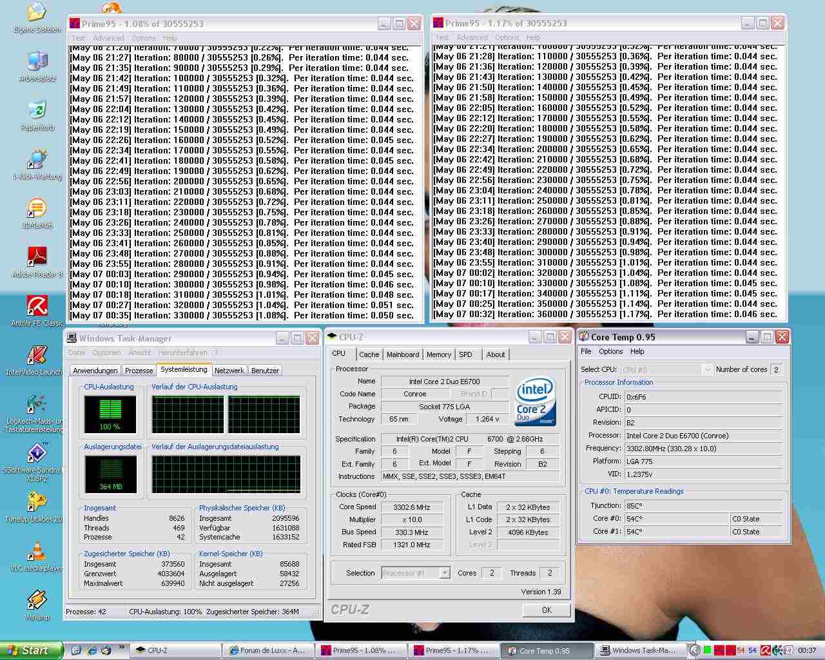825x660 pixels.
Task: Switch to the Benutzer tab in Task-Manager
Action: pos(265,371)
